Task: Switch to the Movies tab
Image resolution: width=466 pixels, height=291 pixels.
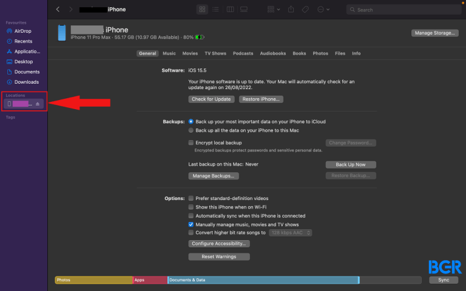Action: [x=190, y=53]
